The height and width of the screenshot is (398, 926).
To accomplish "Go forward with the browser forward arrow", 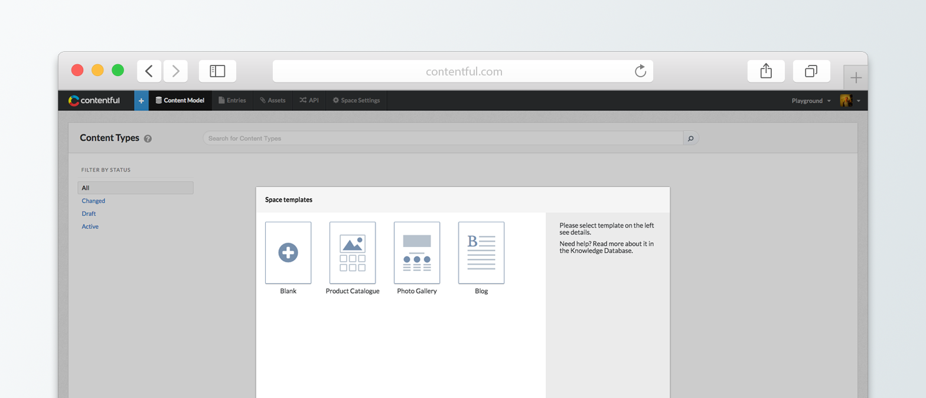I will pyautogui.click(x=175, y=71).
